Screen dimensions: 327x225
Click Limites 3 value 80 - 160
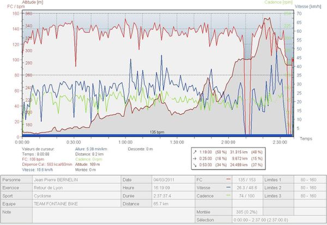(308, 196)
